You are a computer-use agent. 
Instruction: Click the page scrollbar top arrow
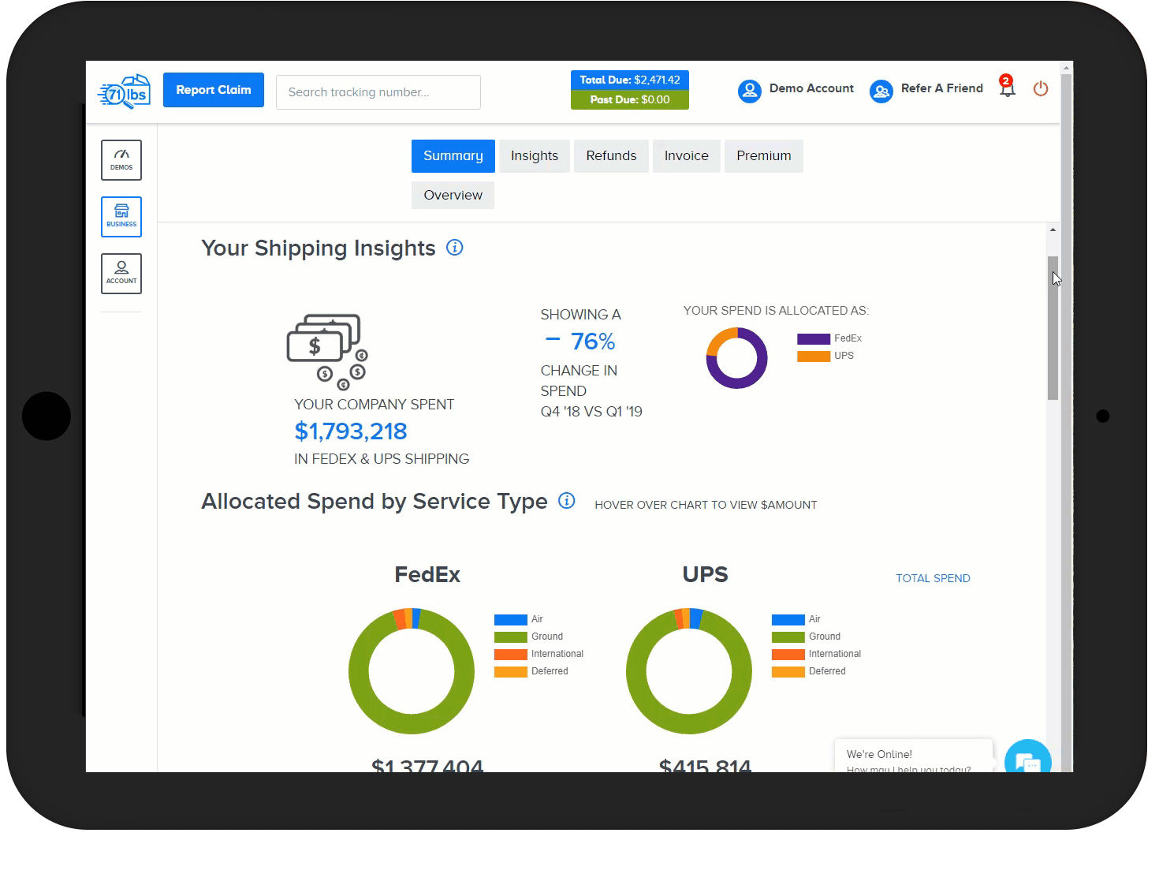[1067, 68]
